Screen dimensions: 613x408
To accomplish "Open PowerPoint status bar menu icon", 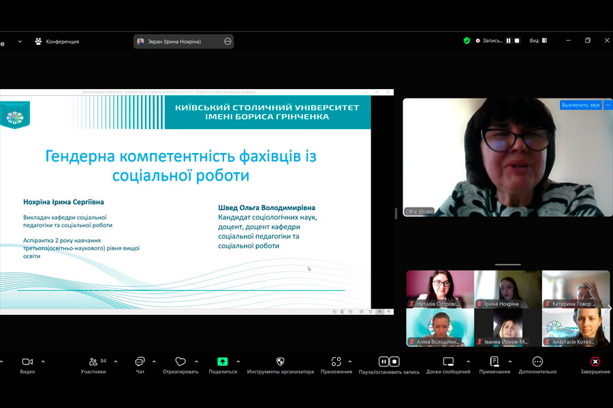I will click(x=343, y=311).
